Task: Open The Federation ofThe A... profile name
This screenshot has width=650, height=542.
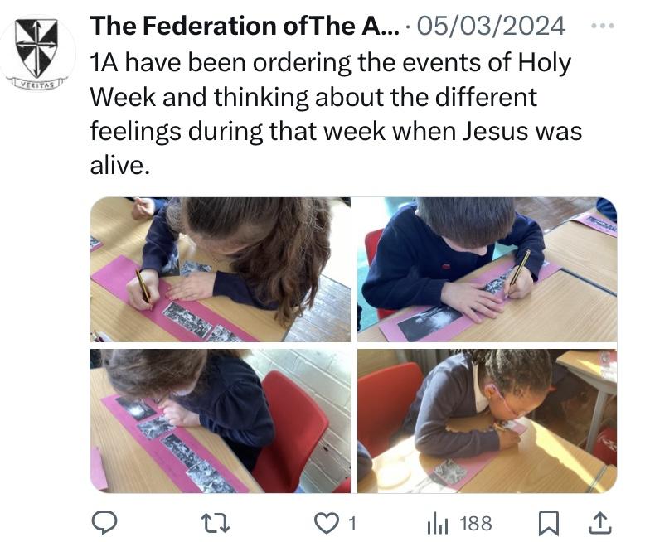Action: [244, 26]
